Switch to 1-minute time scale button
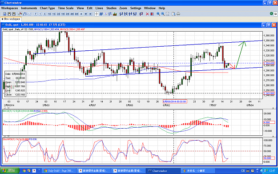The image size is (278, 174). 40,14
